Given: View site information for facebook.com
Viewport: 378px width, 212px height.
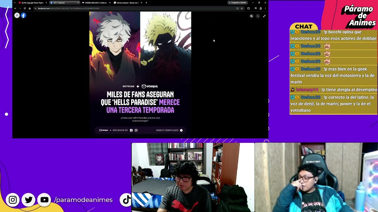Looking at the screenshot, I should click(x=35, y=8).
